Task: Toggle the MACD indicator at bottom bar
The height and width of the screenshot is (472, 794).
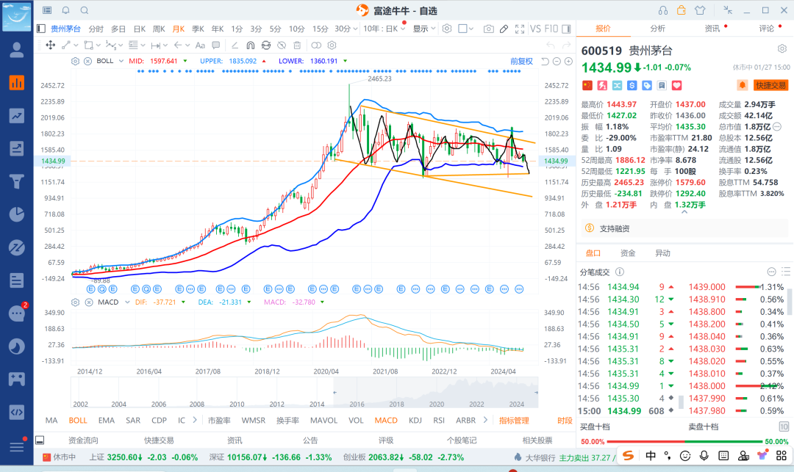Action: click(386, 421)
